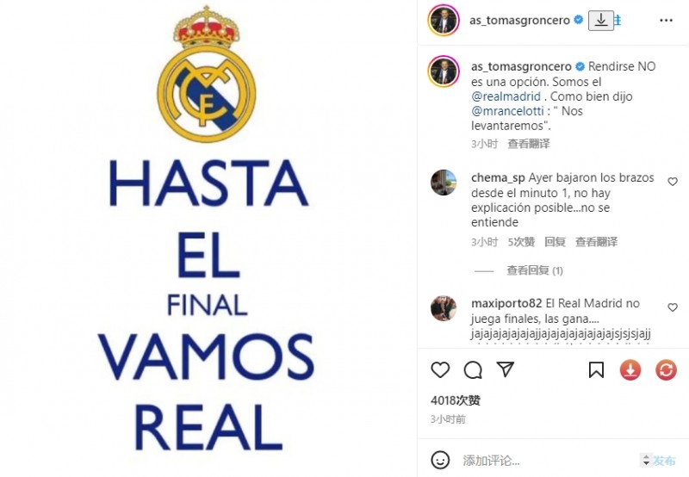Click the red refresh circle icon
Screen dimensions: 689x477
[666, 370]
